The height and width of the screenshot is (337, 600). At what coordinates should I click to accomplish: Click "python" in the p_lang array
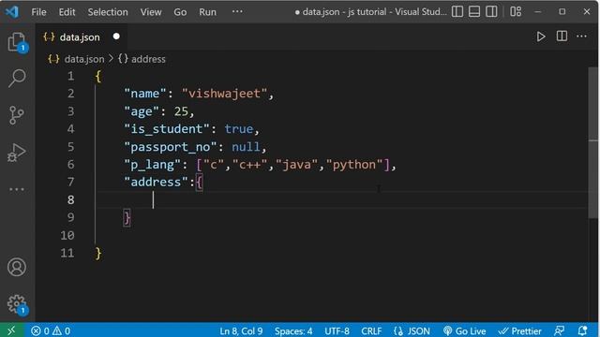coord(354,165)
